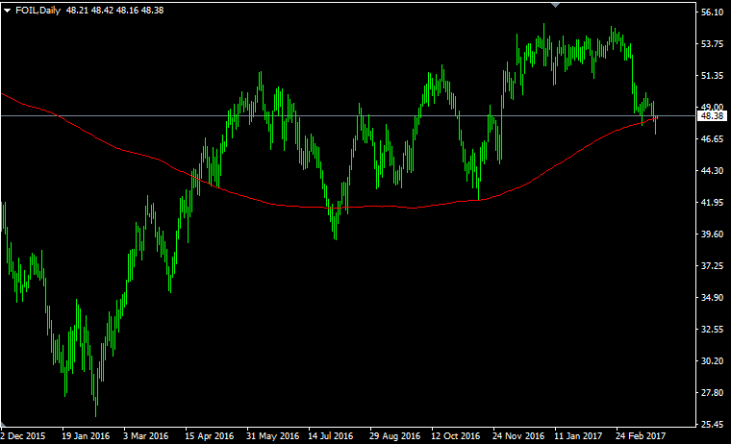The image size is (731, 444).
Task: Click the 49.00 price scale label
Action: (712, 108)
